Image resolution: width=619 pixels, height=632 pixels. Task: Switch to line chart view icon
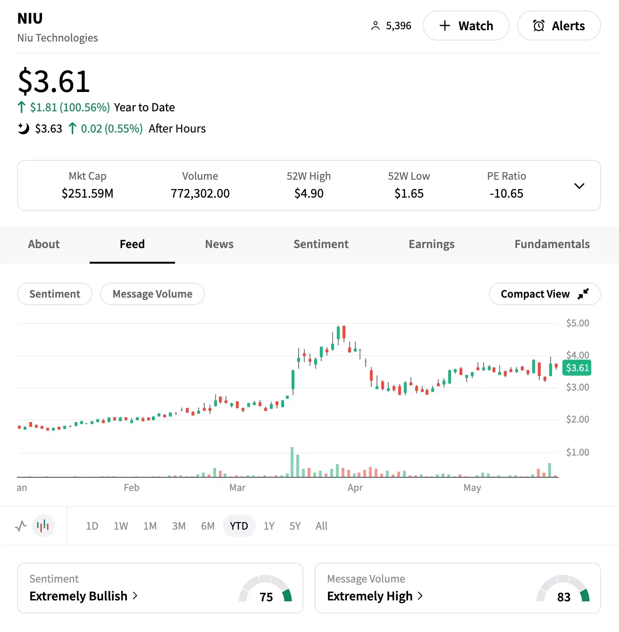tap(21, 525)
